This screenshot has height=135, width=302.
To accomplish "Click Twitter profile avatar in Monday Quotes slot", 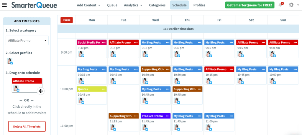I will click(x=81, y=101).
